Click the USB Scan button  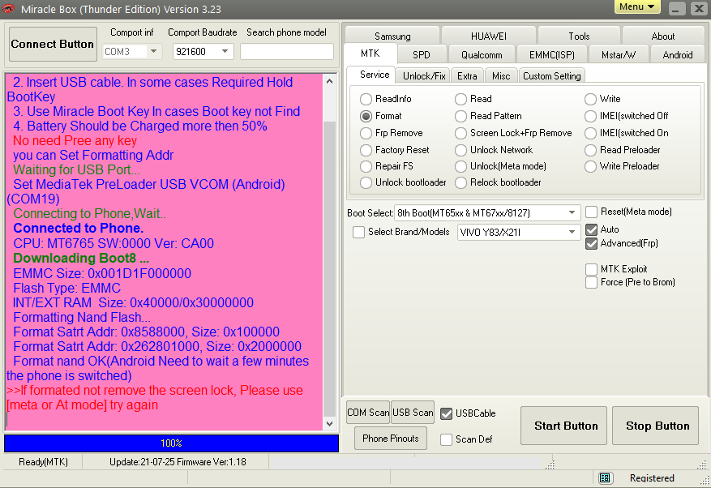413,413
